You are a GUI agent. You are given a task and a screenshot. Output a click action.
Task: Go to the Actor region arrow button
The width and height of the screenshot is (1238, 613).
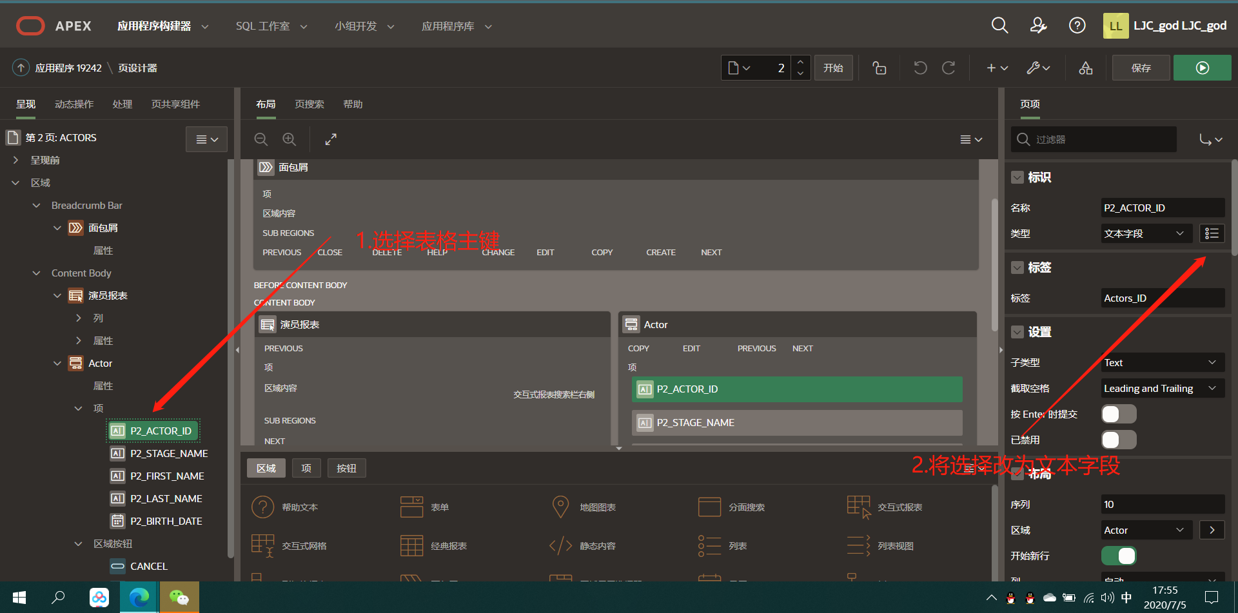click(x=1212, y=530)
